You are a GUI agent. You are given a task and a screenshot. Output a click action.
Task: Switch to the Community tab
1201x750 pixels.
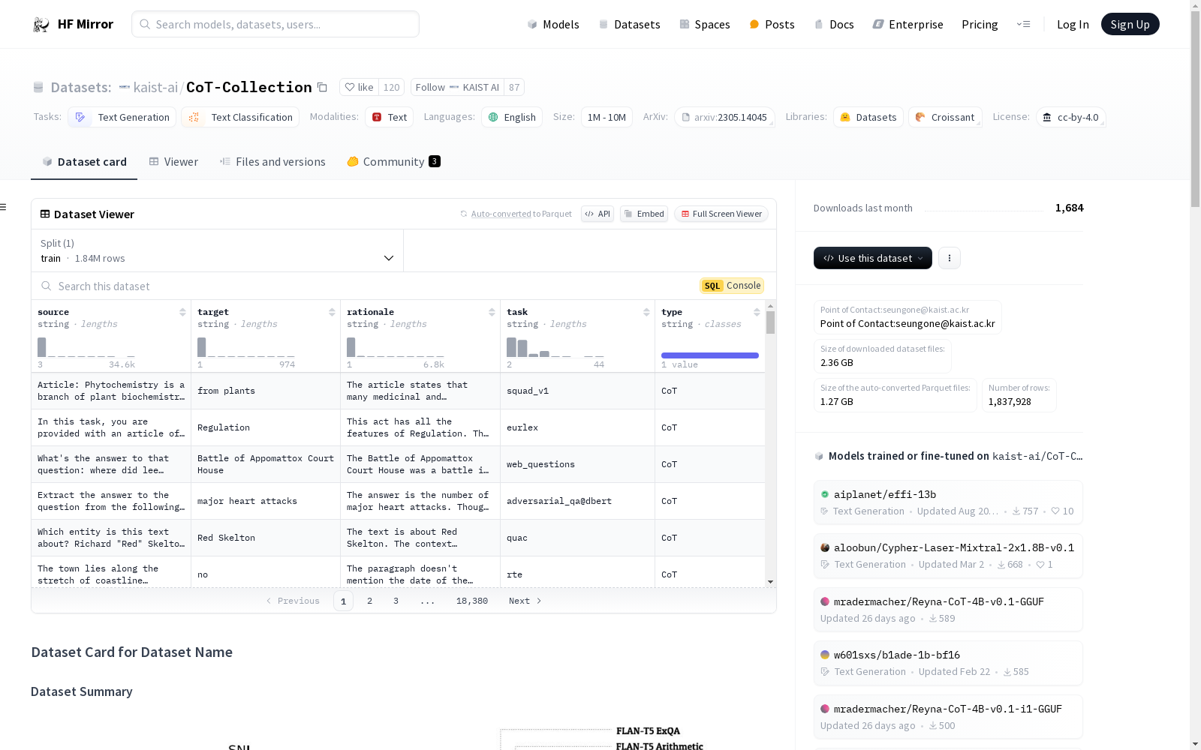coord(393,161)
